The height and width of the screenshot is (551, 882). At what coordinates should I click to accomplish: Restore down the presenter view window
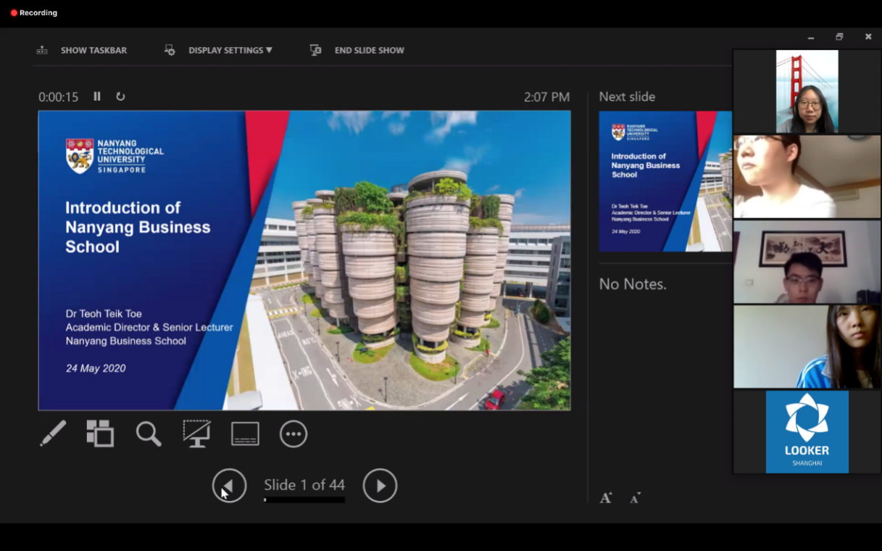click(839, 37)
